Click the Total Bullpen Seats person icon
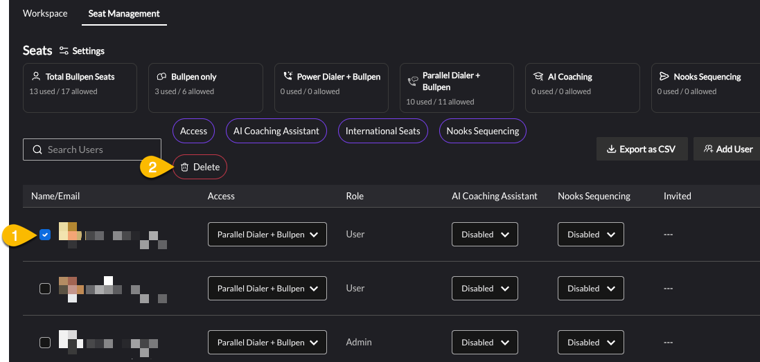Image resolution: width=760 pixels, height=362 pixels. point(36,76)
